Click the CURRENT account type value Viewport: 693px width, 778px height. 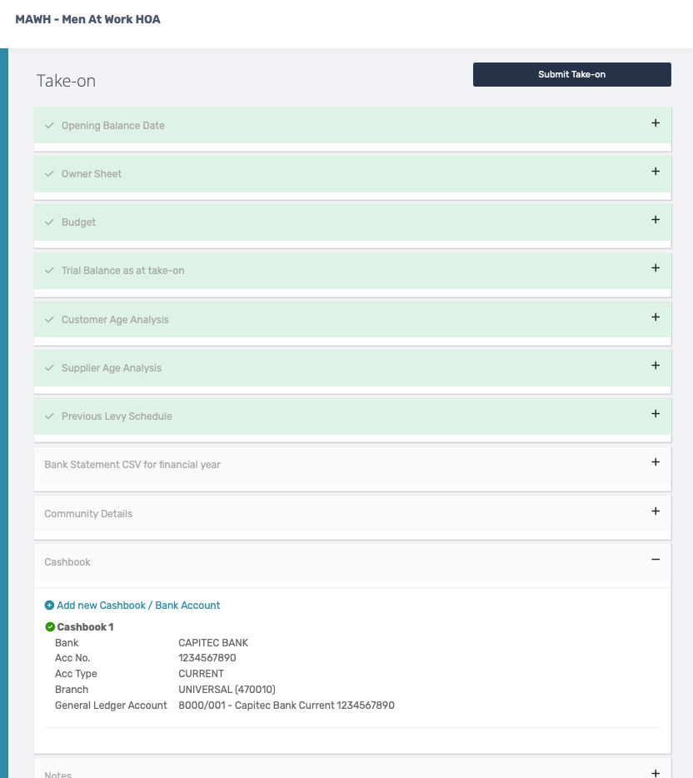[202, 674]
